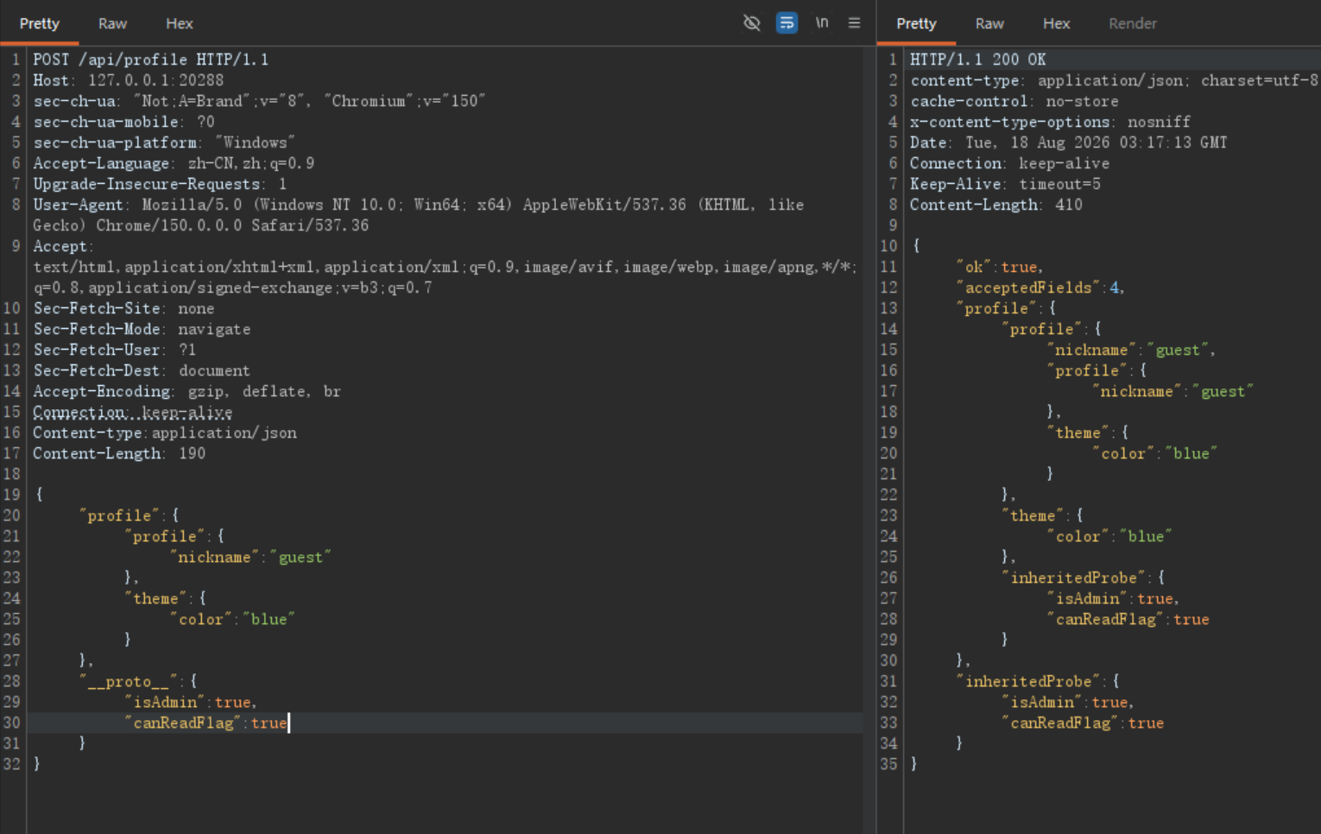Click "canReadFlag":true on response line 33

tap(1084, 723)
